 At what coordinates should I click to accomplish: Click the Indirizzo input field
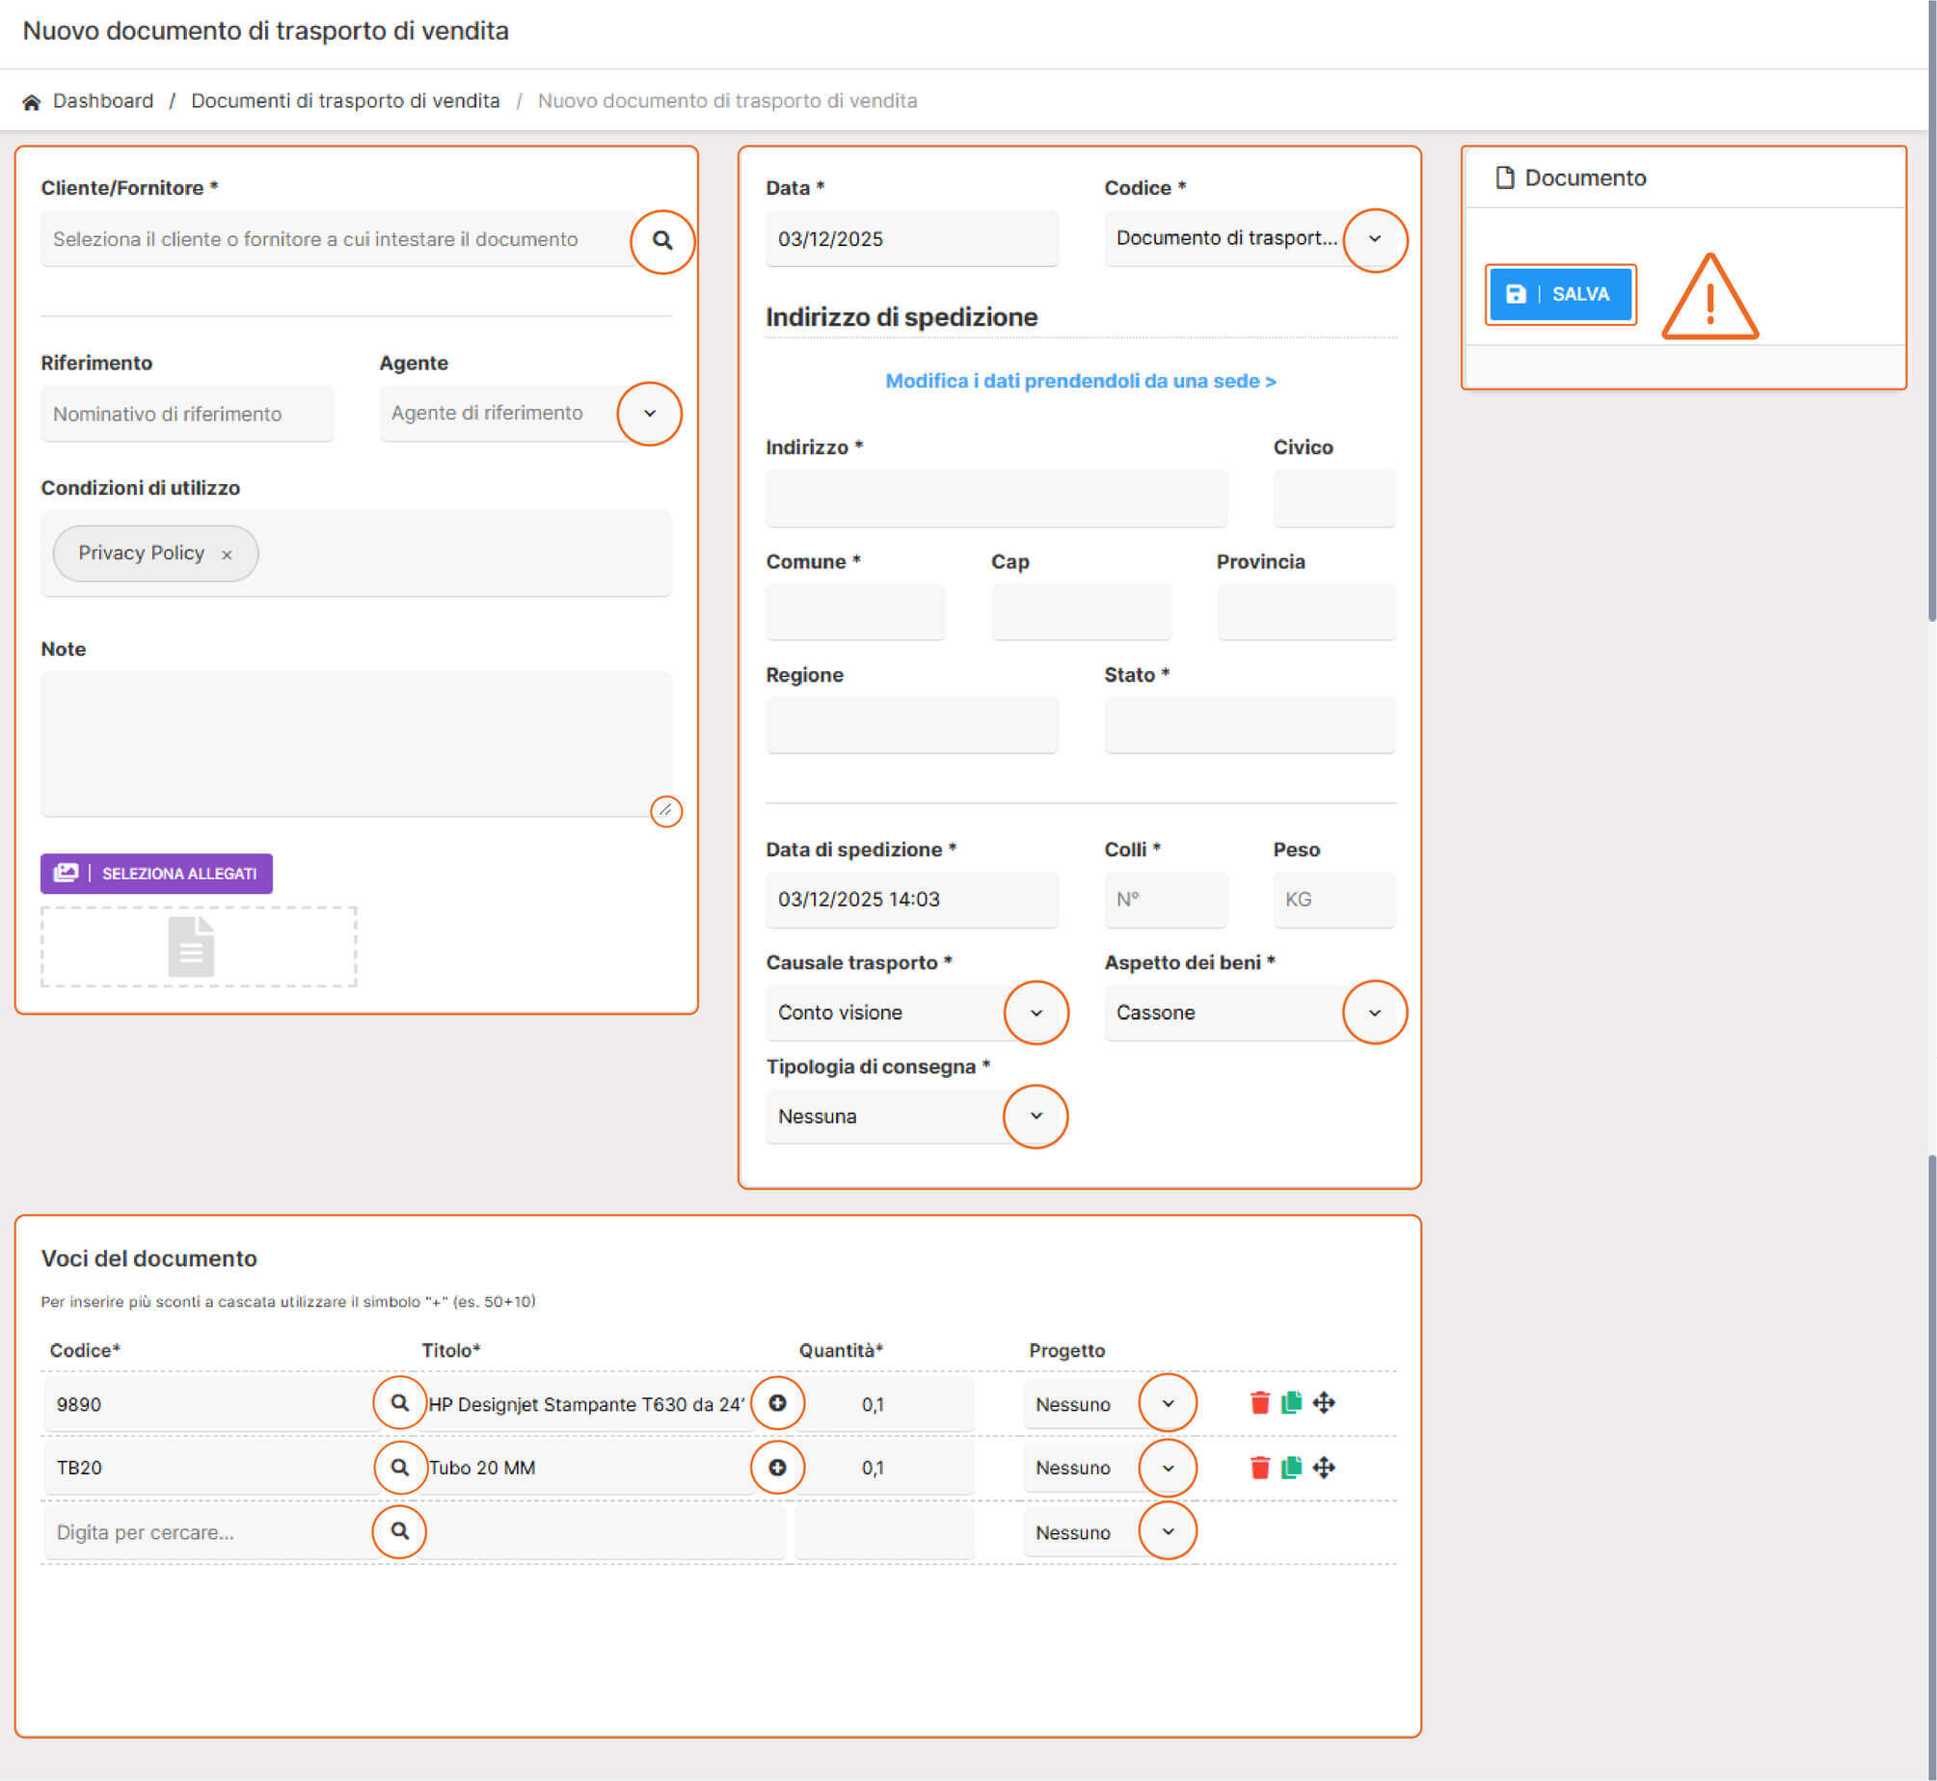click(x=996, y=499)
